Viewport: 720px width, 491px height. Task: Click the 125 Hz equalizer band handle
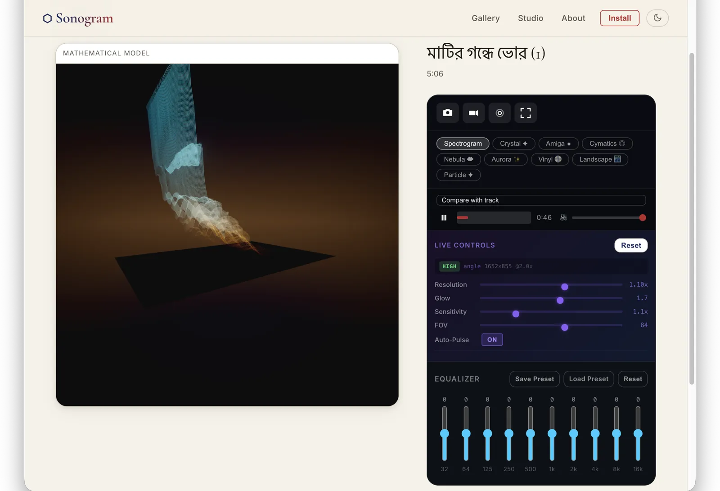click(x=487, y=433)
